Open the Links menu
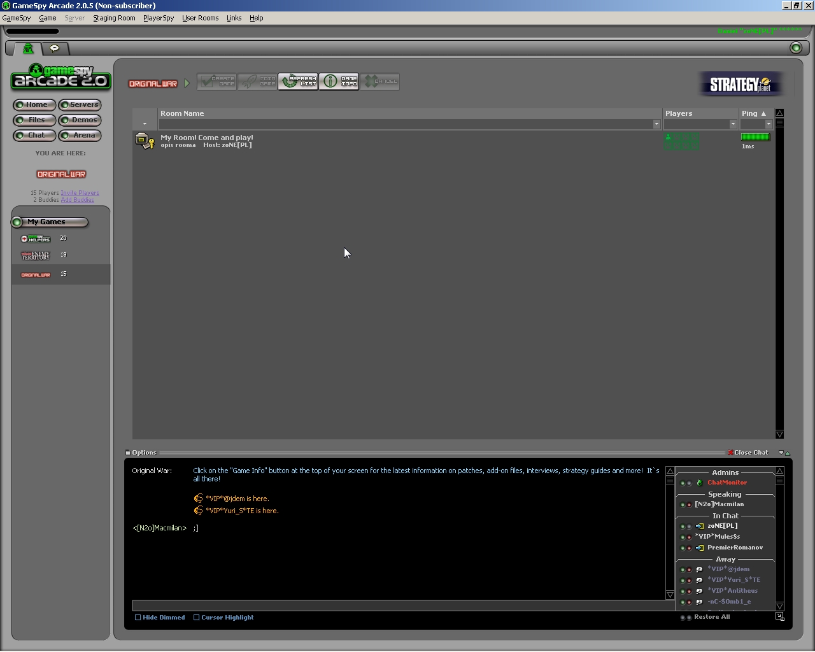Image resolution: width=815 pixels, height=652 pixels. point(234,18)
